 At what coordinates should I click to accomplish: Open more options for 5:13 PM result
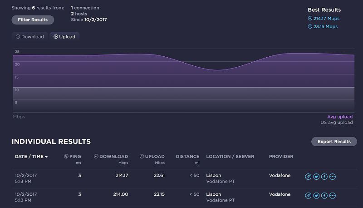(333, 177)
